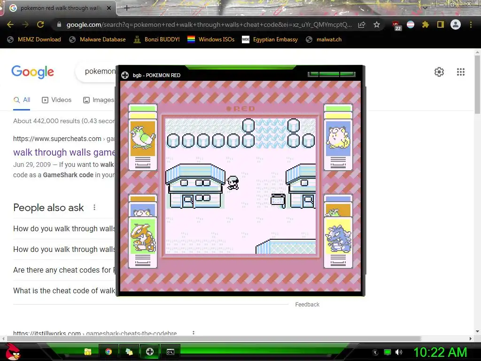This screenshot has width=481, height=361.
Task: Switch to the Videos results tab
Action: 57,100
